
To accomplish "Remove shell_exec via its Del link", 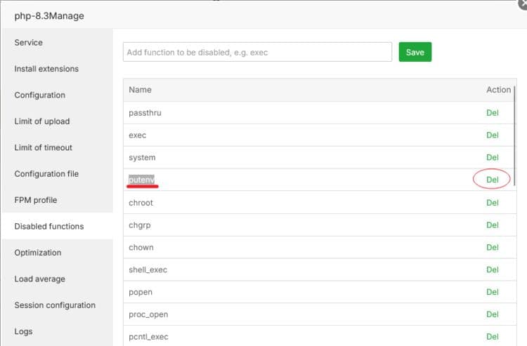I will [492, 270].
